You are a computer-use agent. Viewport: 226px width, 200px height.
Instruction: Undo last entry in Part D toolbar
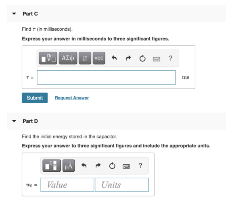click(x=84, y=166)
